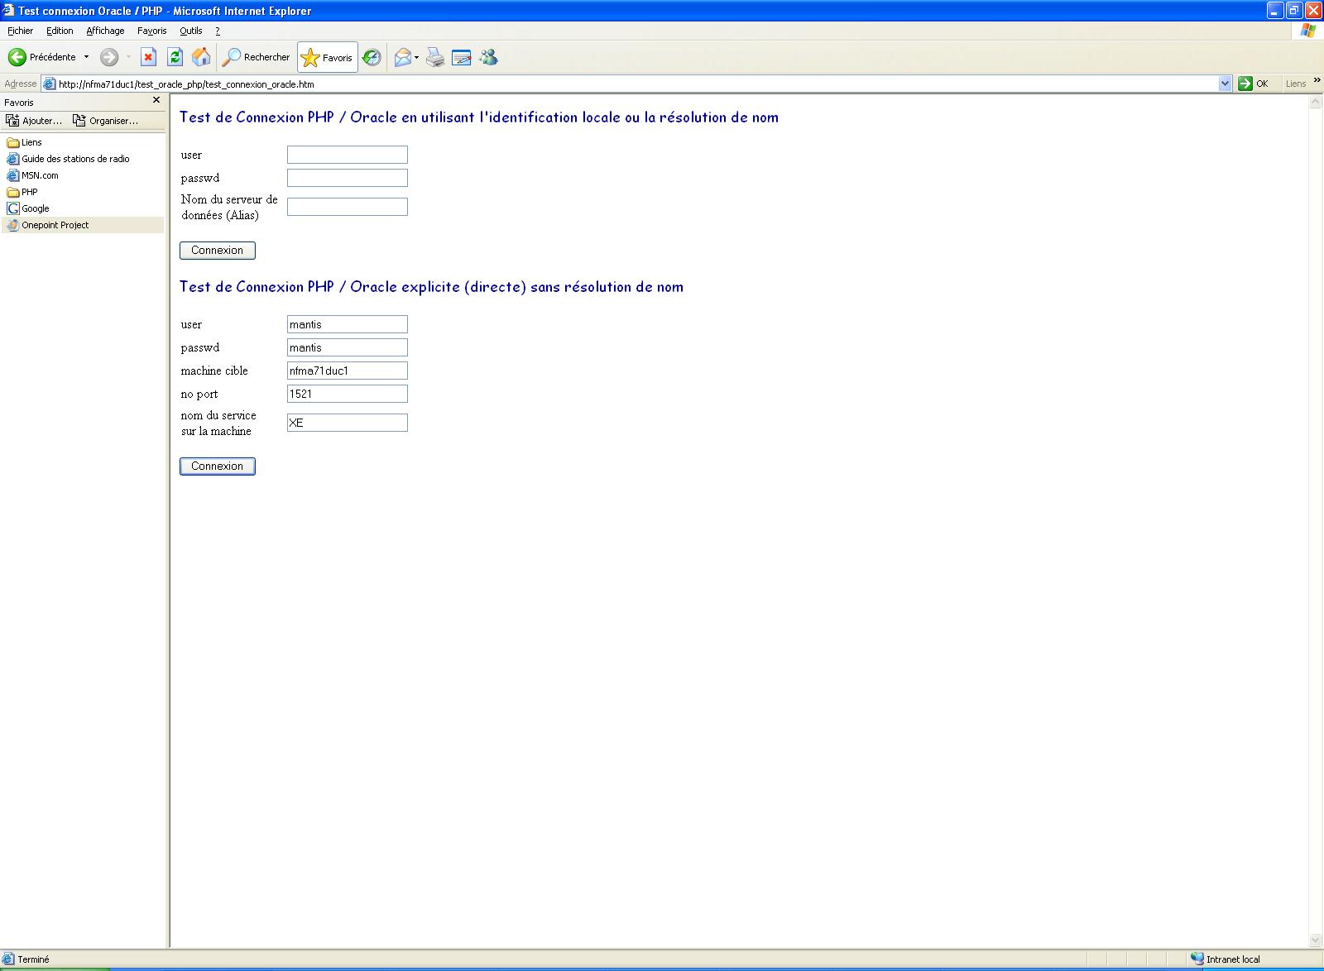Click the address bar page icon
The image size is (1324, 971).
tap(49, 84)
